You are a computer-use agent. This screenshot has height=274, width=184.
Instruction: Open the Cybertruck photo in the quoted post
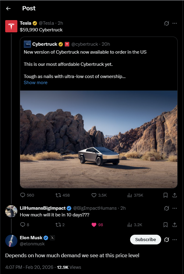tap(99, 139)
